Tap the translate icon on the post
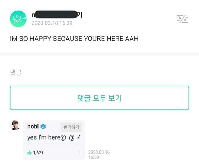The image size is (199, 163). 183,19
